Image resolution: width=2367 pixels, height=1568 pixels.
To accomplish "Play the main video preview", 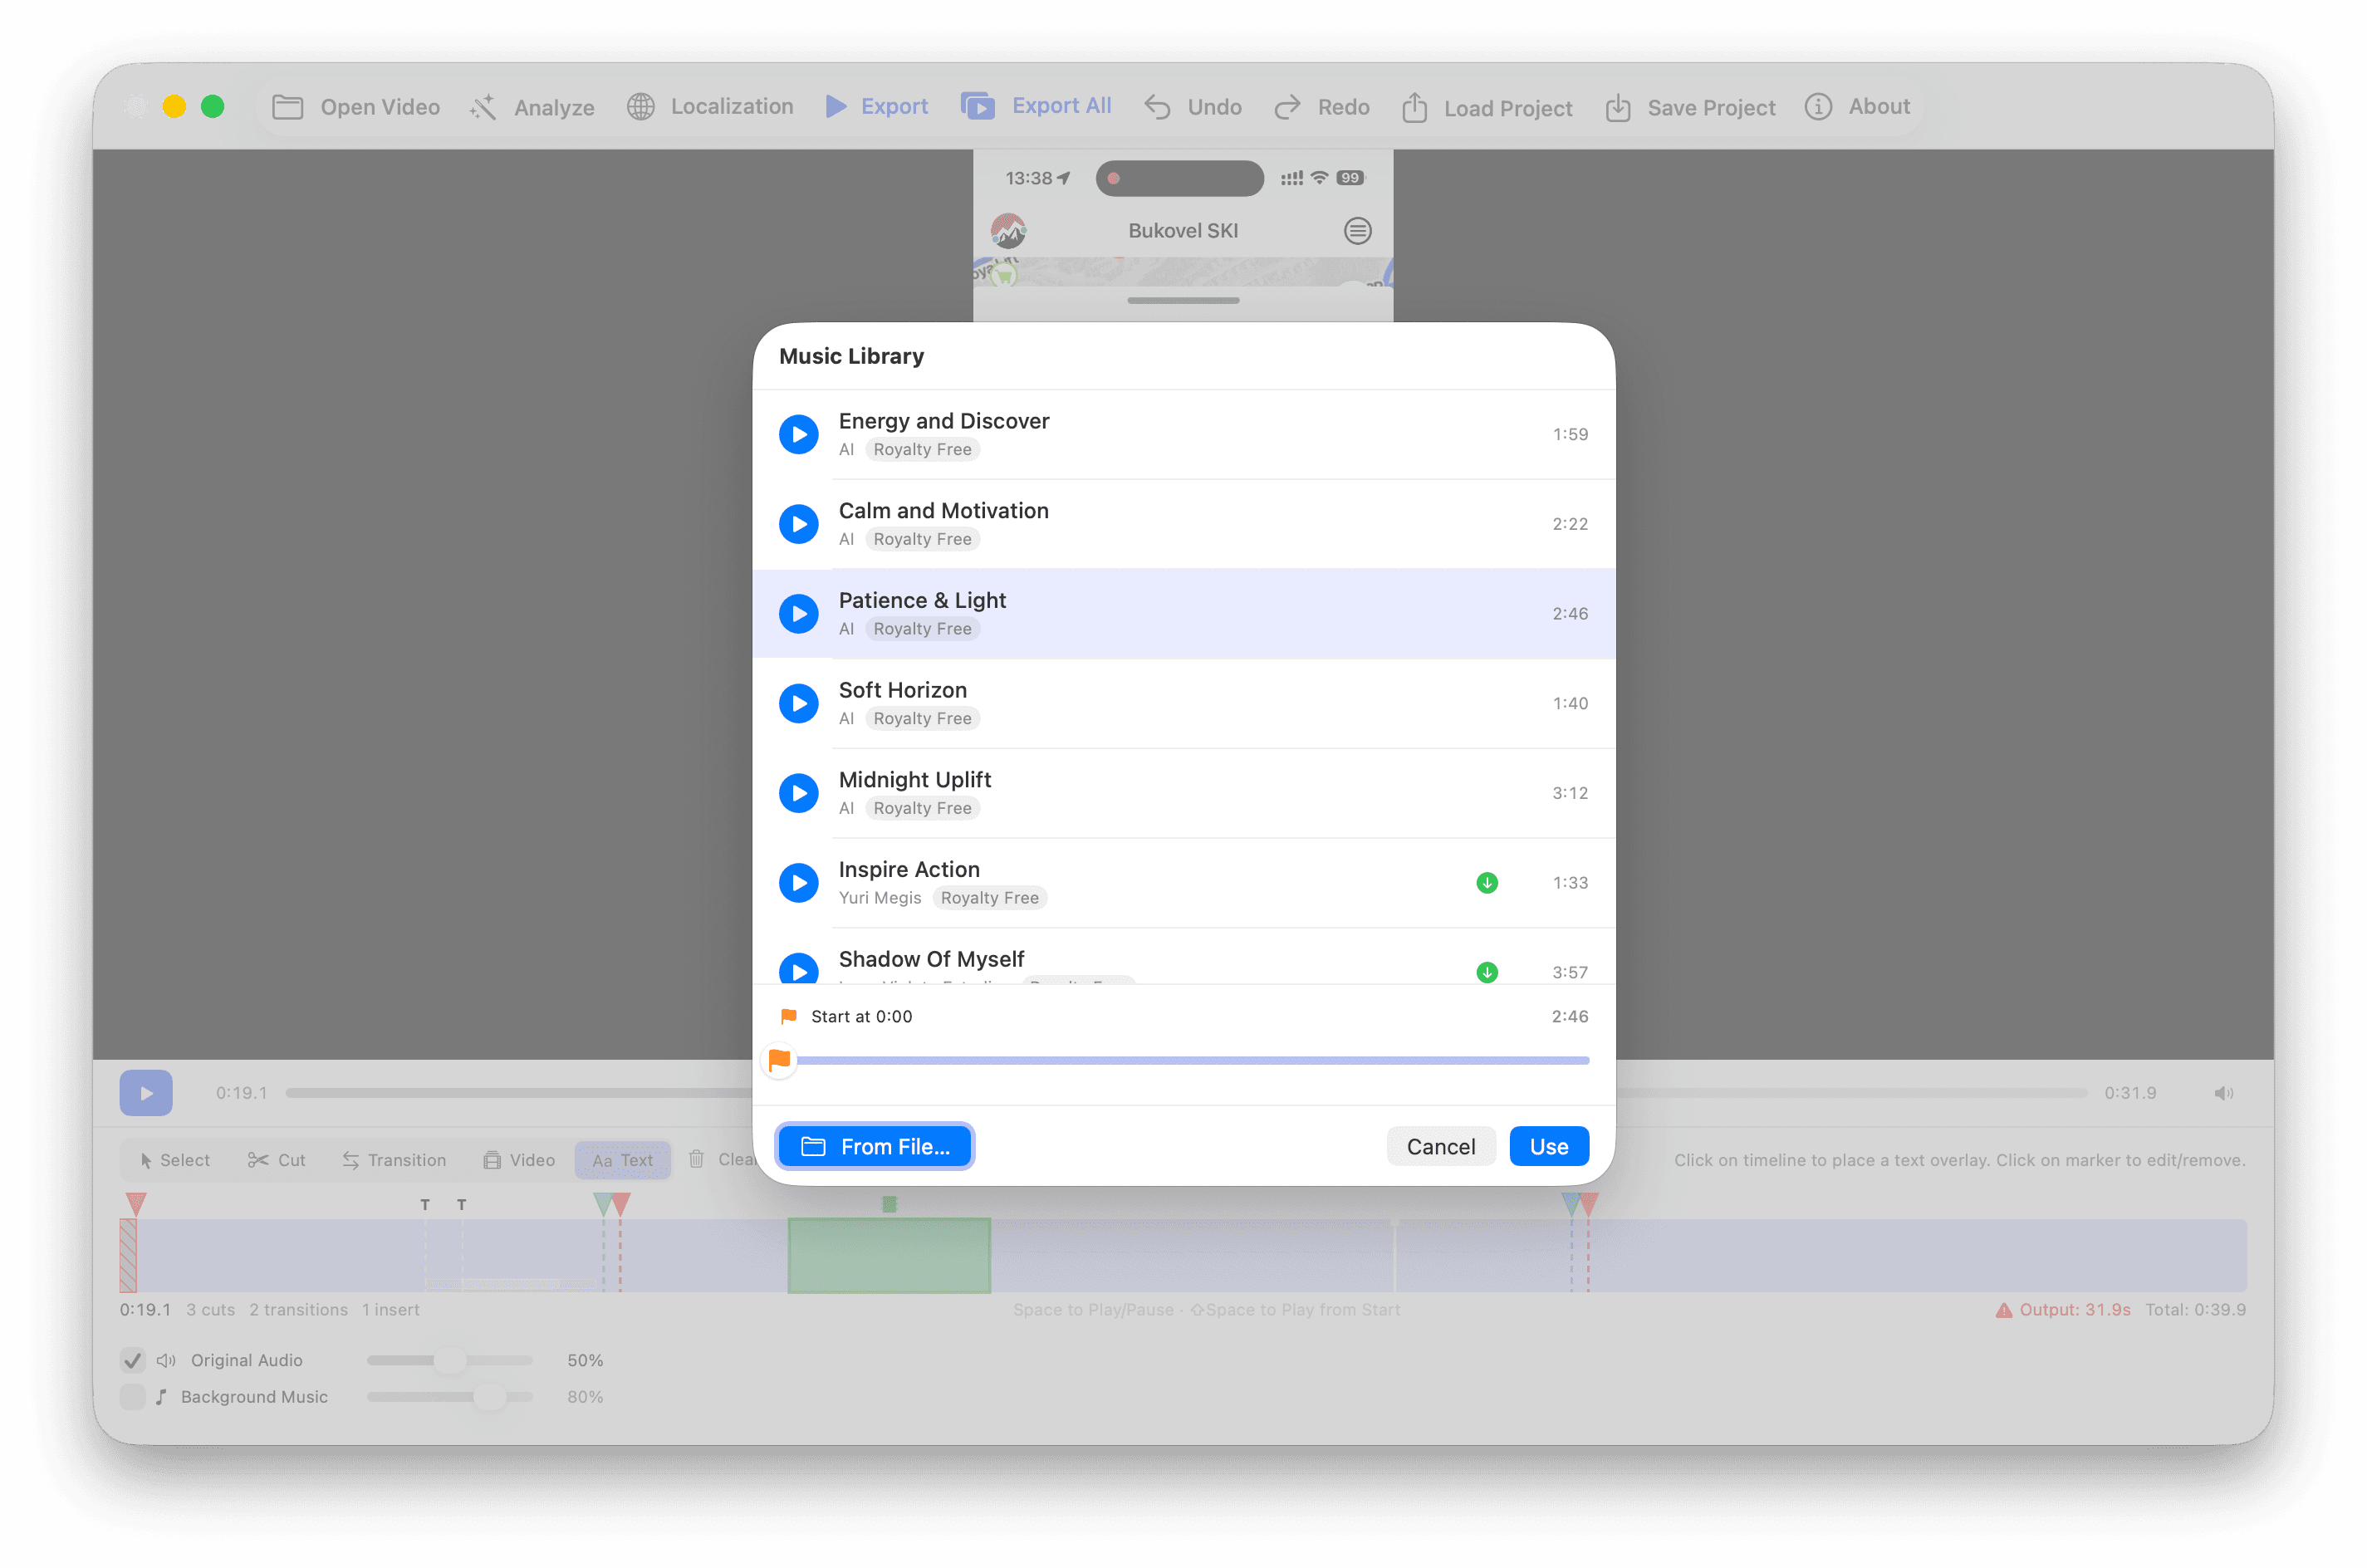I will pos(146,1093).
